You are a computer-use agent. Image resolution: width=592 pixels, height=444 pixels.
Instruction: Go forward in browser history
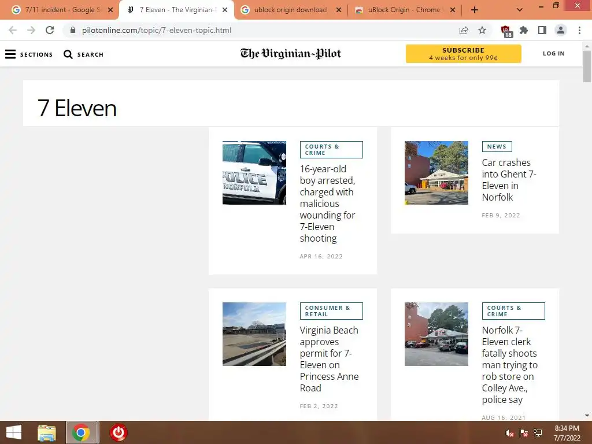31,30
